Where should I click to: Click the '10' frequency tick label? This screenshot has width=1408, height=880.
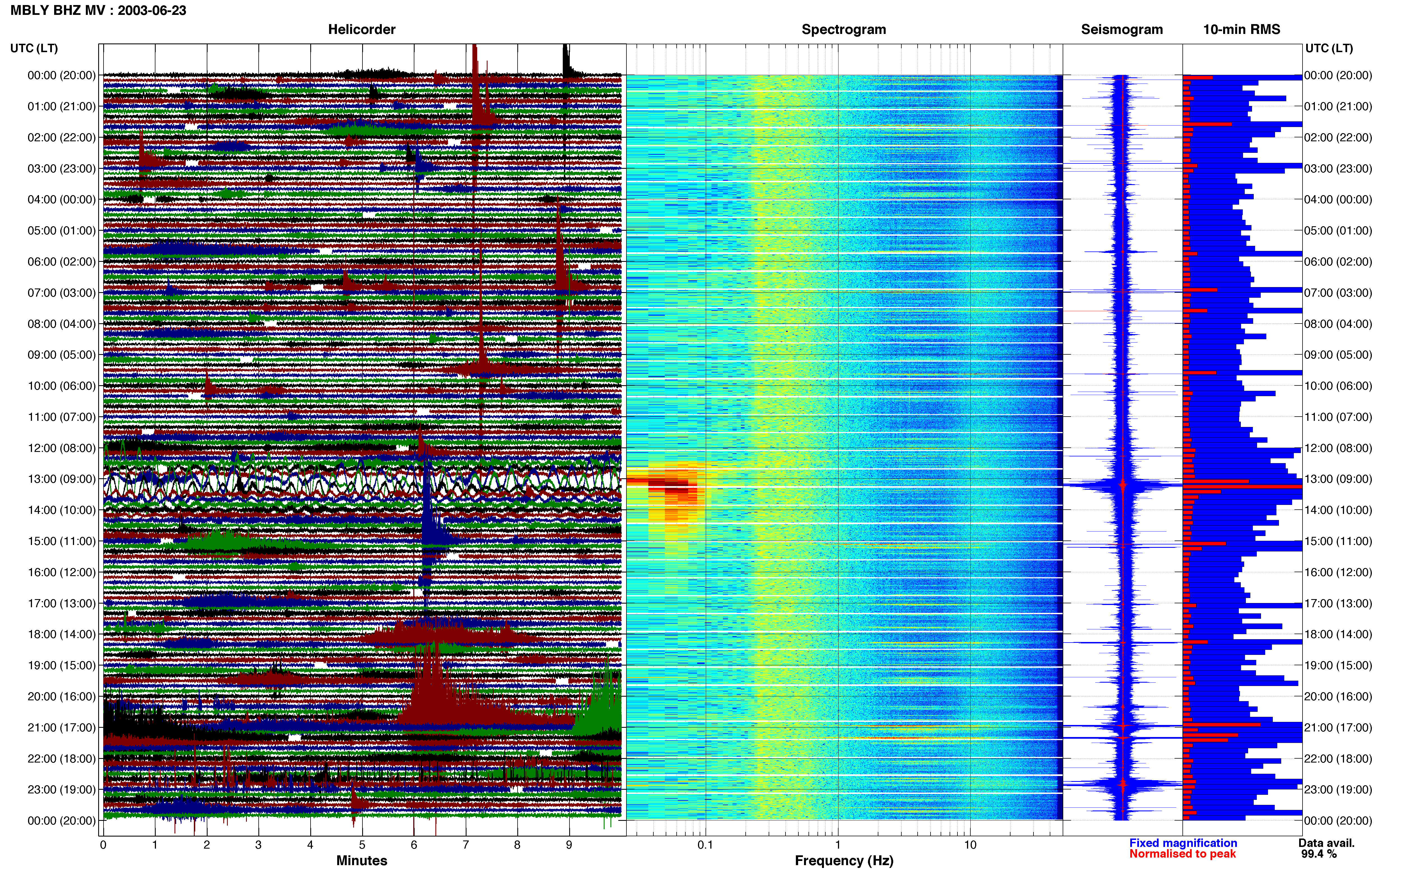point(970,845)
